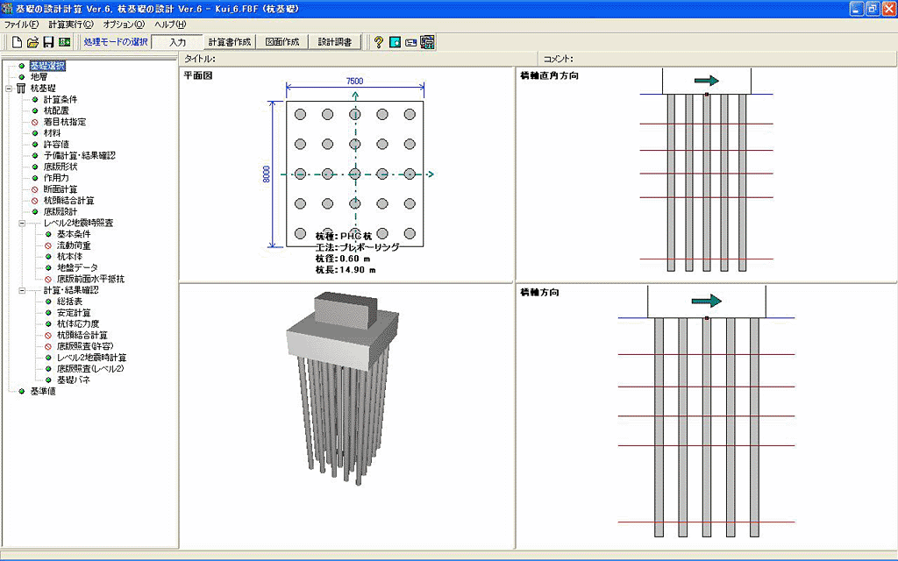The height and width of the screenshot is (561, 898).
Task: Click the 7500 width dimension in plan view
Action: (x=354, y=81)
